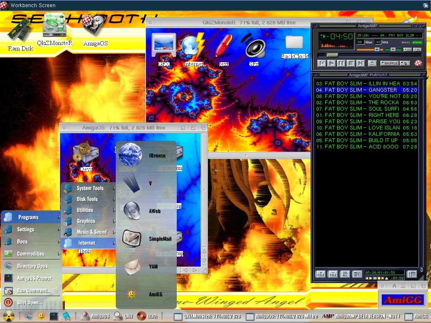431x323 pixels.
Task: Launch the V program from Internet submenu
Action: point(146,183)
